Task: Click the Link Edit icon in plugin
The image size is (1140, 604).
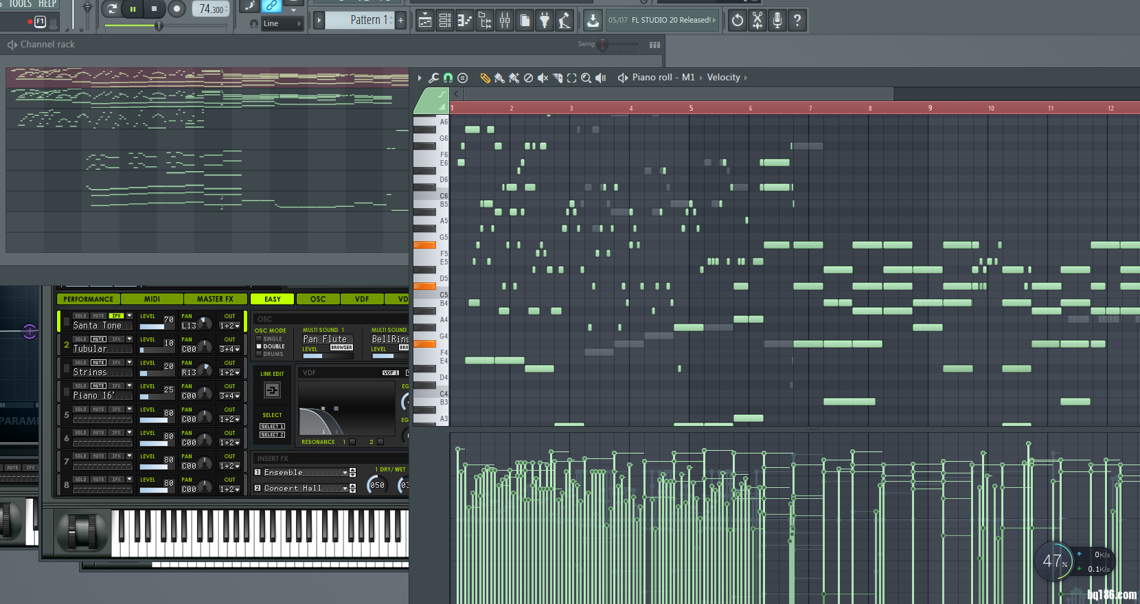Action: (272, 390)
